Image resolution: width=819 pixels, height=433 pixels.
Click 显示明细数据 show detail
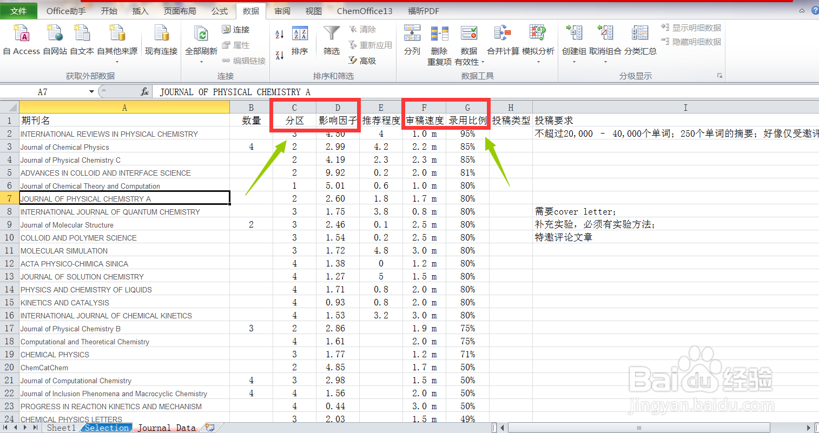[691, 28]
